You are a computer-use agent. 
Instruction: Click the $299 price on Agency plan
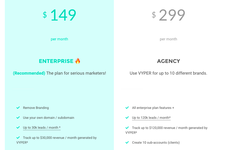coord(168,15)
